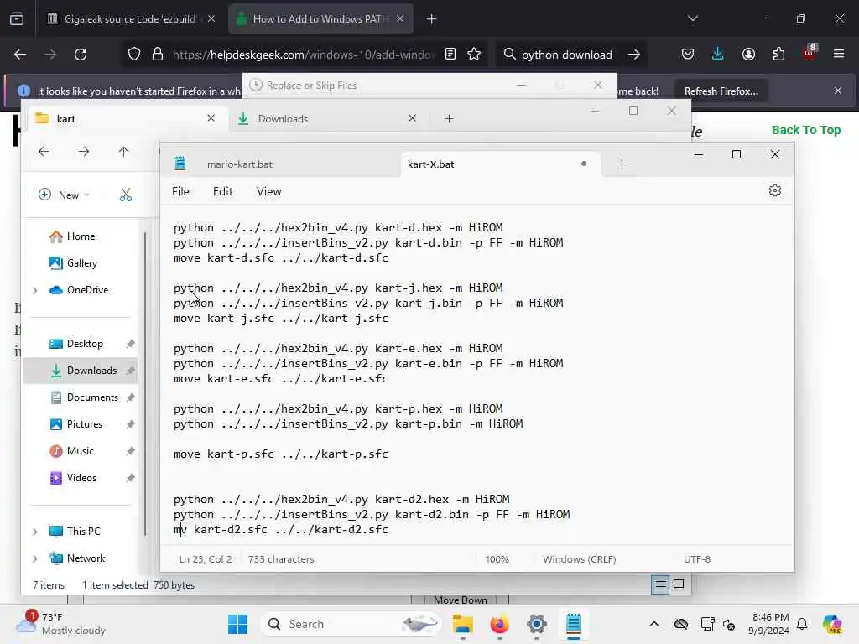Close the kart Explorer tab
Viewport: 859px width, 644px height.
click(x=211, y=118)
